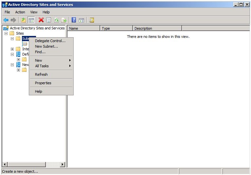Viewport: 251px width, 175px height.
Task: Select Active Directory Sites and Services root label
Action: coord(37,28)
